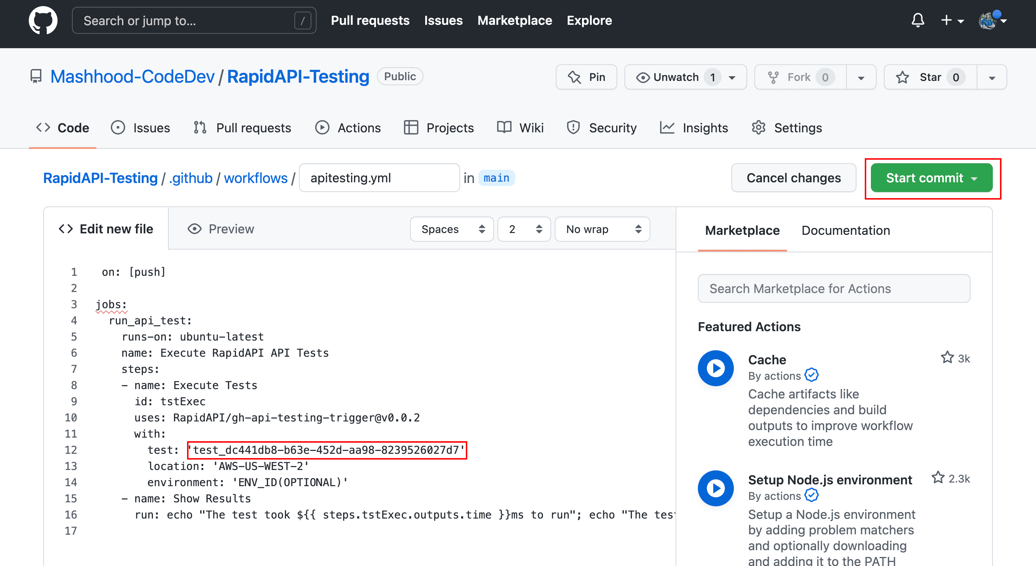Focus the Search or jump to field
1036x566 pixels.
click(x=194, y=20)
